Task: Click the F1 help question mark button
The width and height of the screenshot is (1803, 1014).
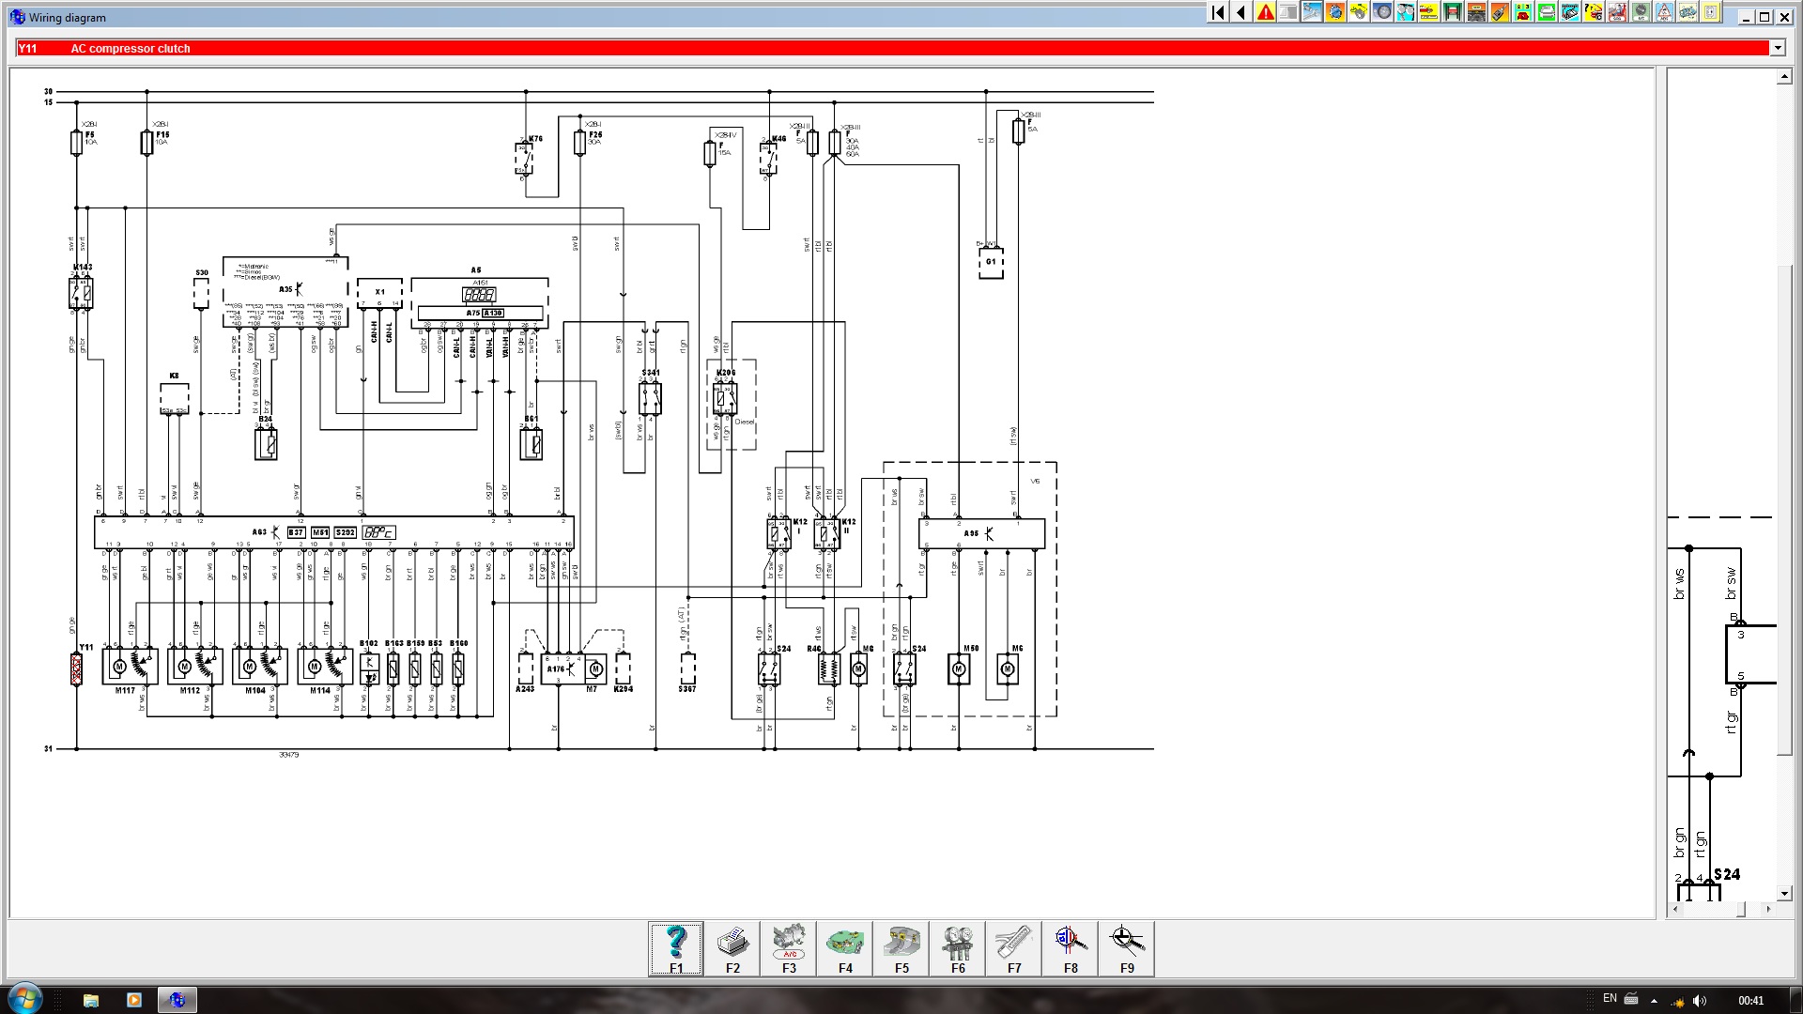Action: tap(676, 948)
